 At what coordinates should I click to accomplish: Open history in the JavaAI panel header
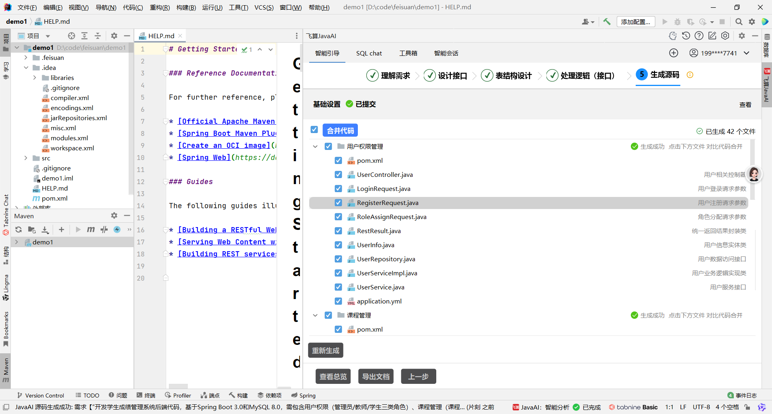coord(686,36)
